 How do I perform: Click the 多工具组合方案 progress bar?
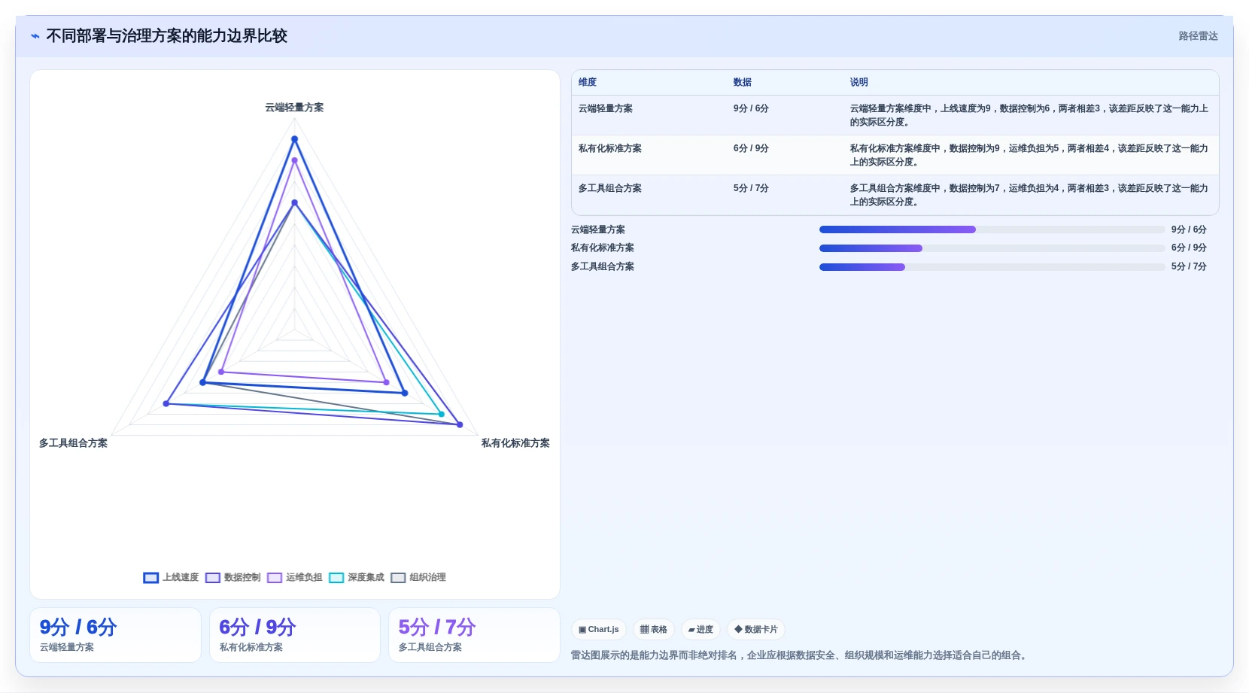click(x=992, y=267)
